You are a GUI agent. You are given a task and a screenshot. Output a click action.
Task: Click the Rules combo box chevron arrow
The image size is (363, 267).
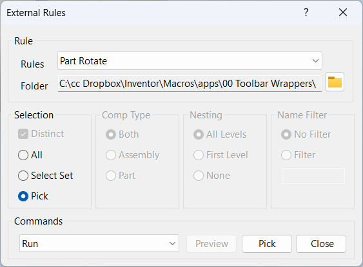coord(315,60)
